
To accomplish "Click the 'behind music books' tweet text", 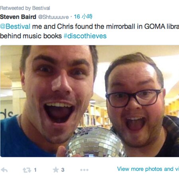I will coord(31,36).
